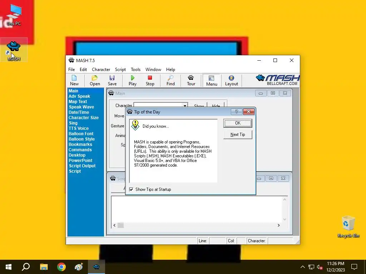This screenshot has width=366, height=274.
Task: Halt playback with the Stop button
Action: click(x=150, y=81)
